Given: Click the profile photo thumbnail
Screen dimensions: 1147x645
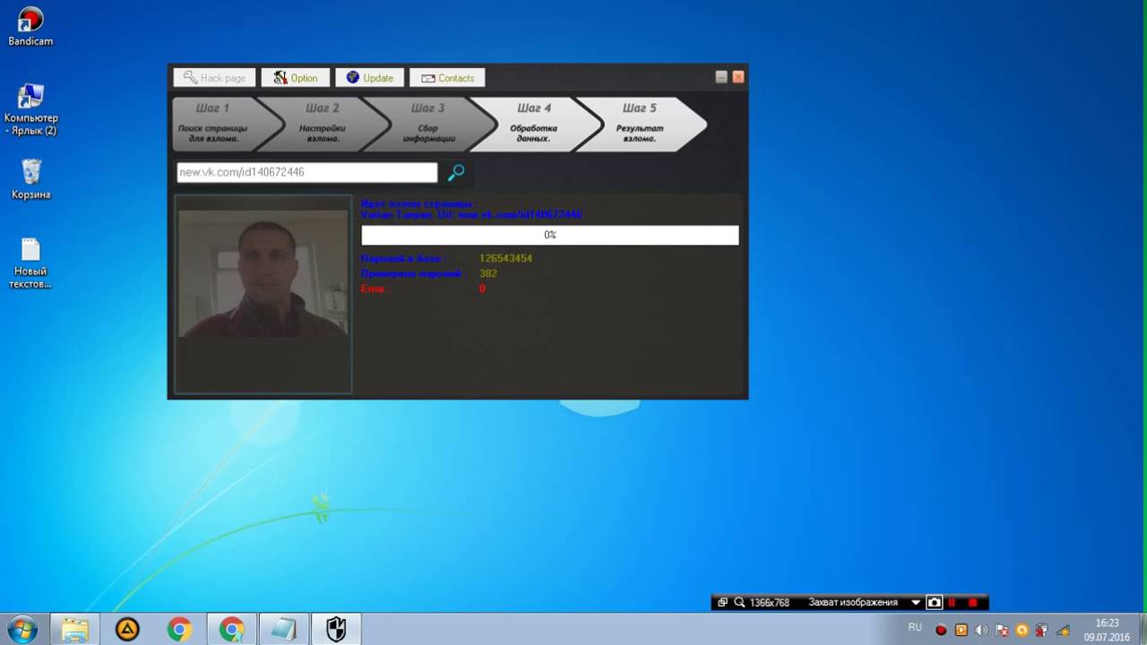Looking at the screenshot, I should [x=263, y=273].
